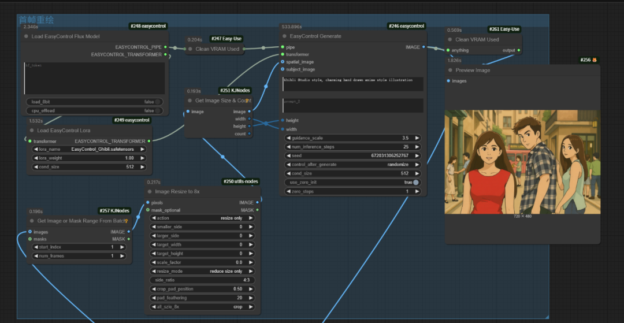Click the crop_pad_position slider field
Screen dimensions: 624x323
201,289
